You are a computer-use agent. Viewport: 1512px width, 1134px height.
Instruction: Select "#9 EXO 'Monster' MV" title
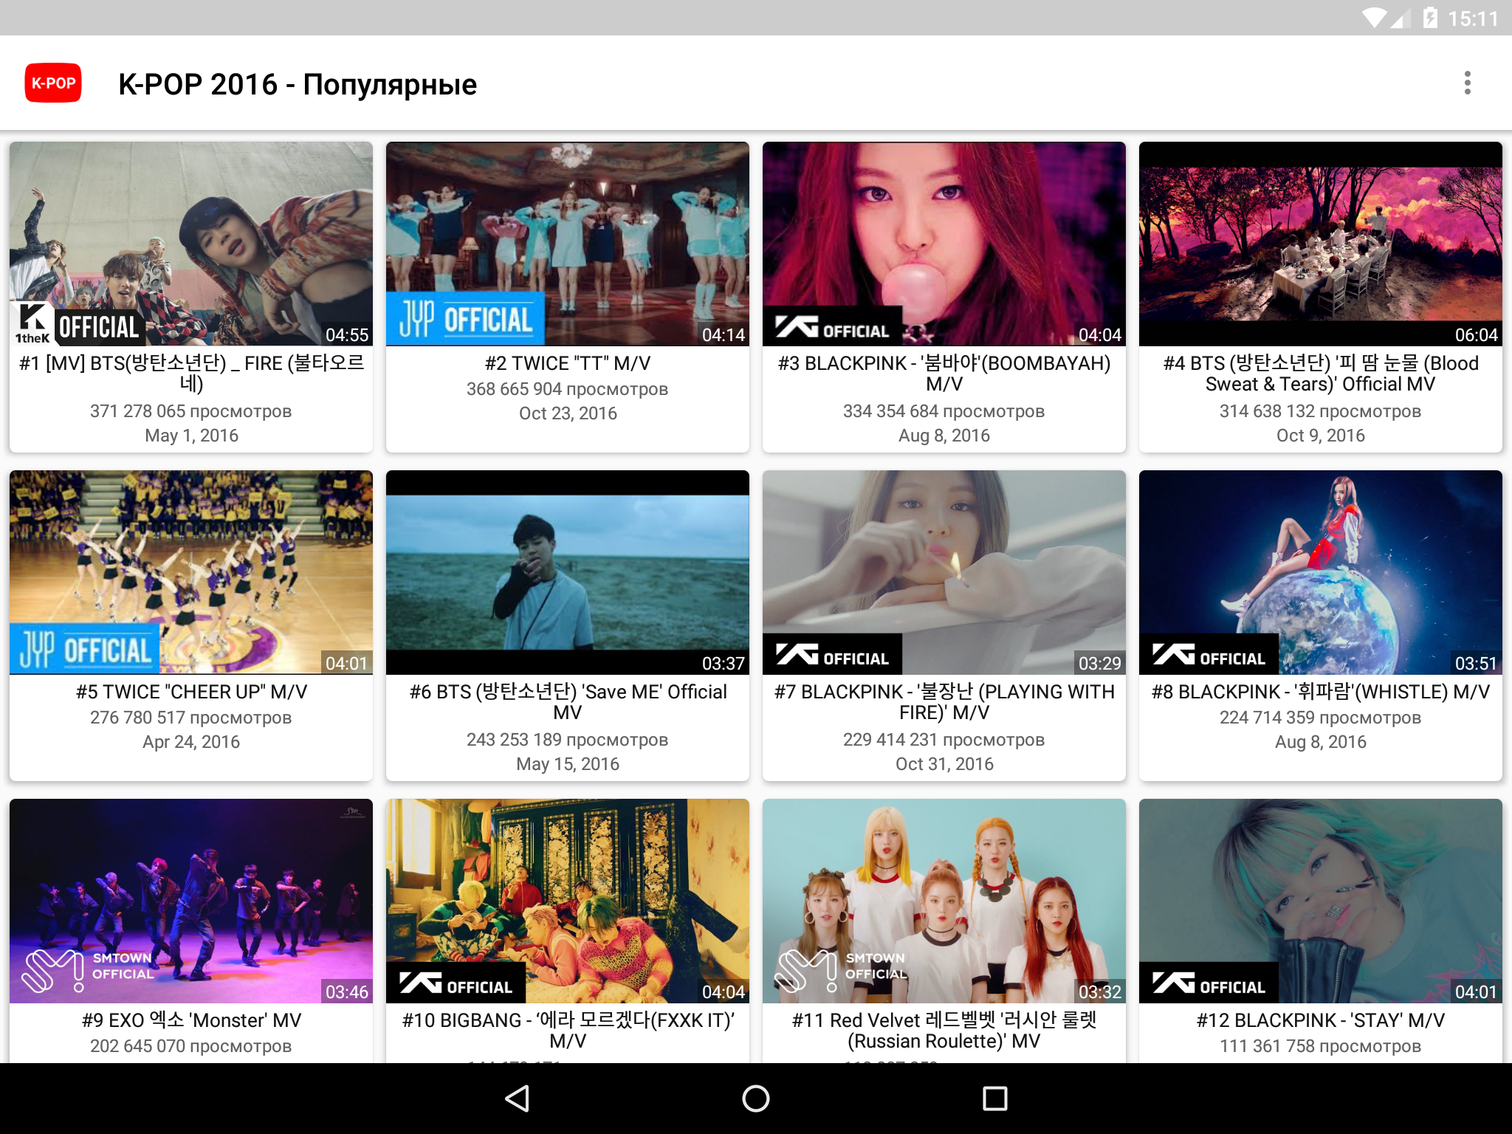191,1020
